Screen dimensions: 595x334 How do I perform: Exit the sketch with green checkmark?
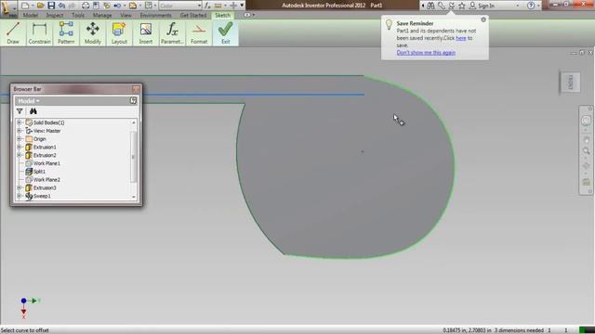225,33
